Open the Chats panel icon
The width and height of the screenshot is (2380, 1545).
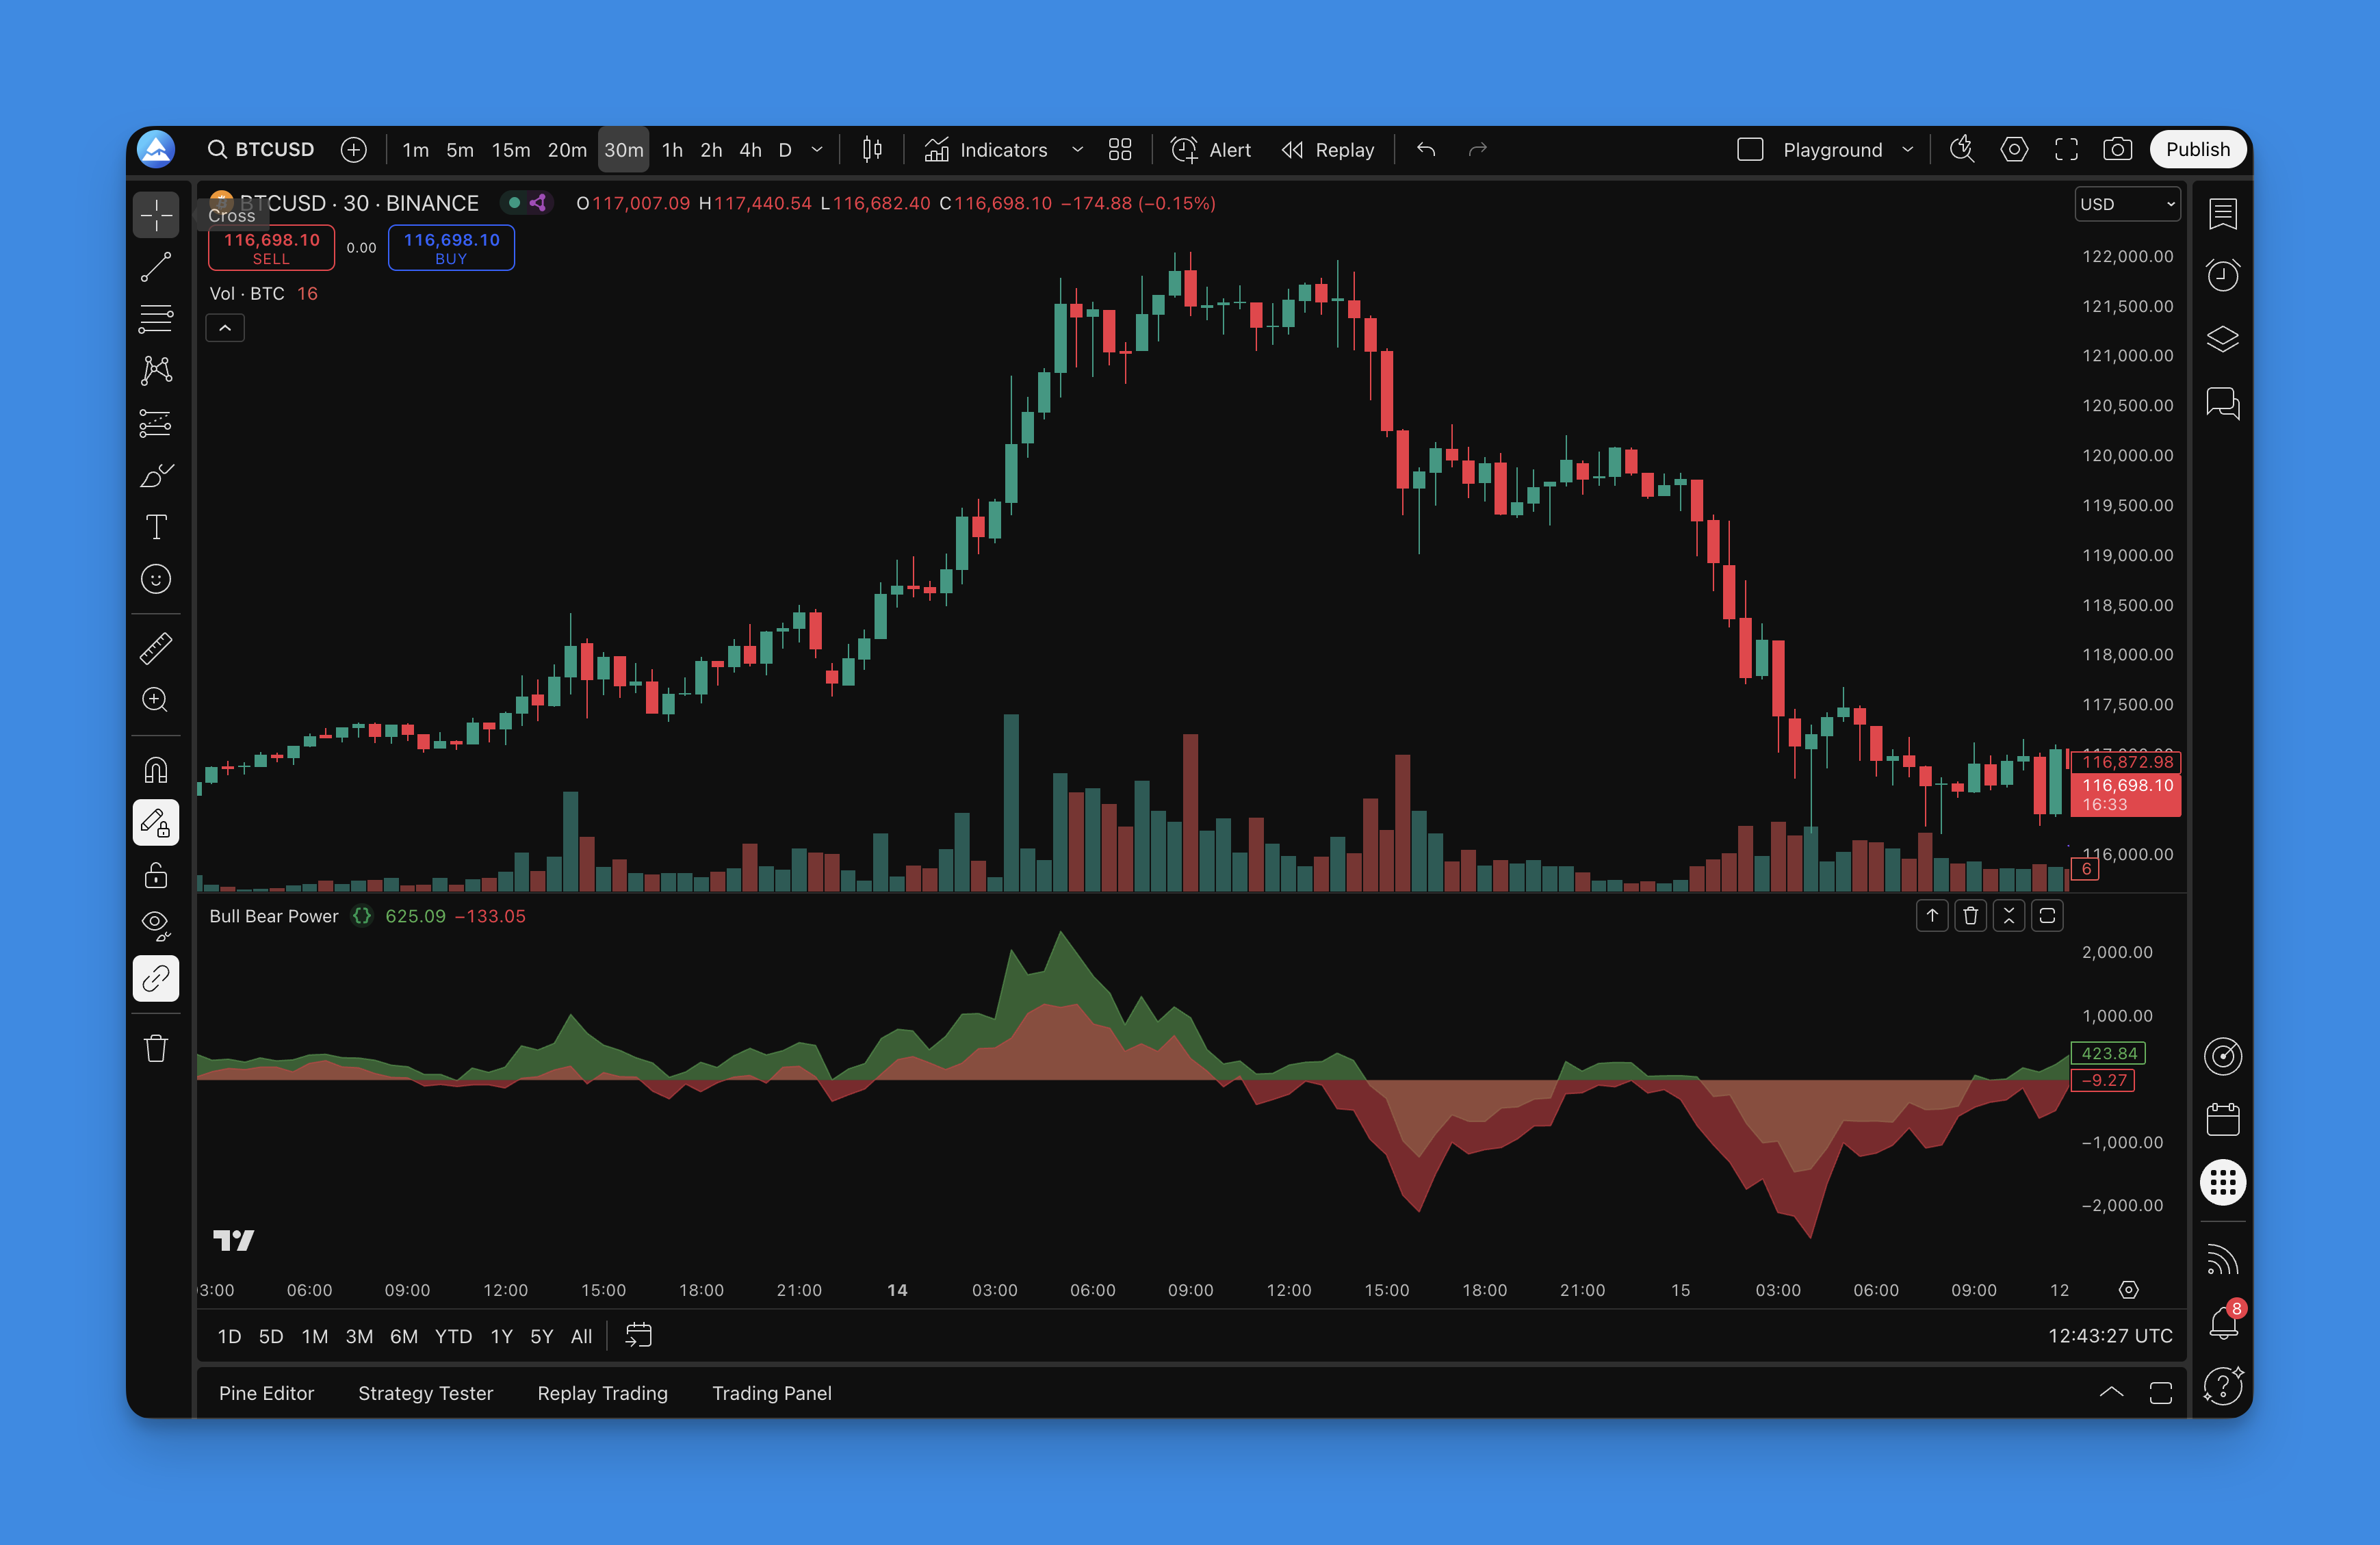pyautogui.click(x=2222, y=403)
